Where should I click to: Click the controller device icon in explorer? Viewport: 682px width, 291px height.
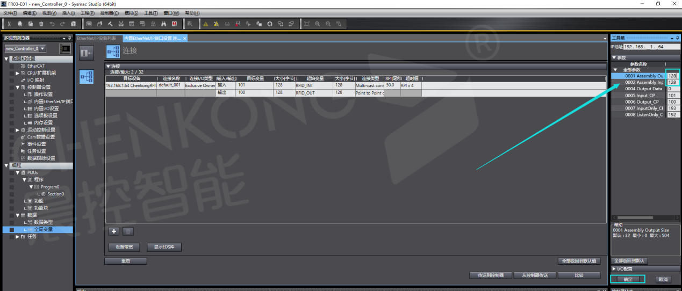pos(65,49)
